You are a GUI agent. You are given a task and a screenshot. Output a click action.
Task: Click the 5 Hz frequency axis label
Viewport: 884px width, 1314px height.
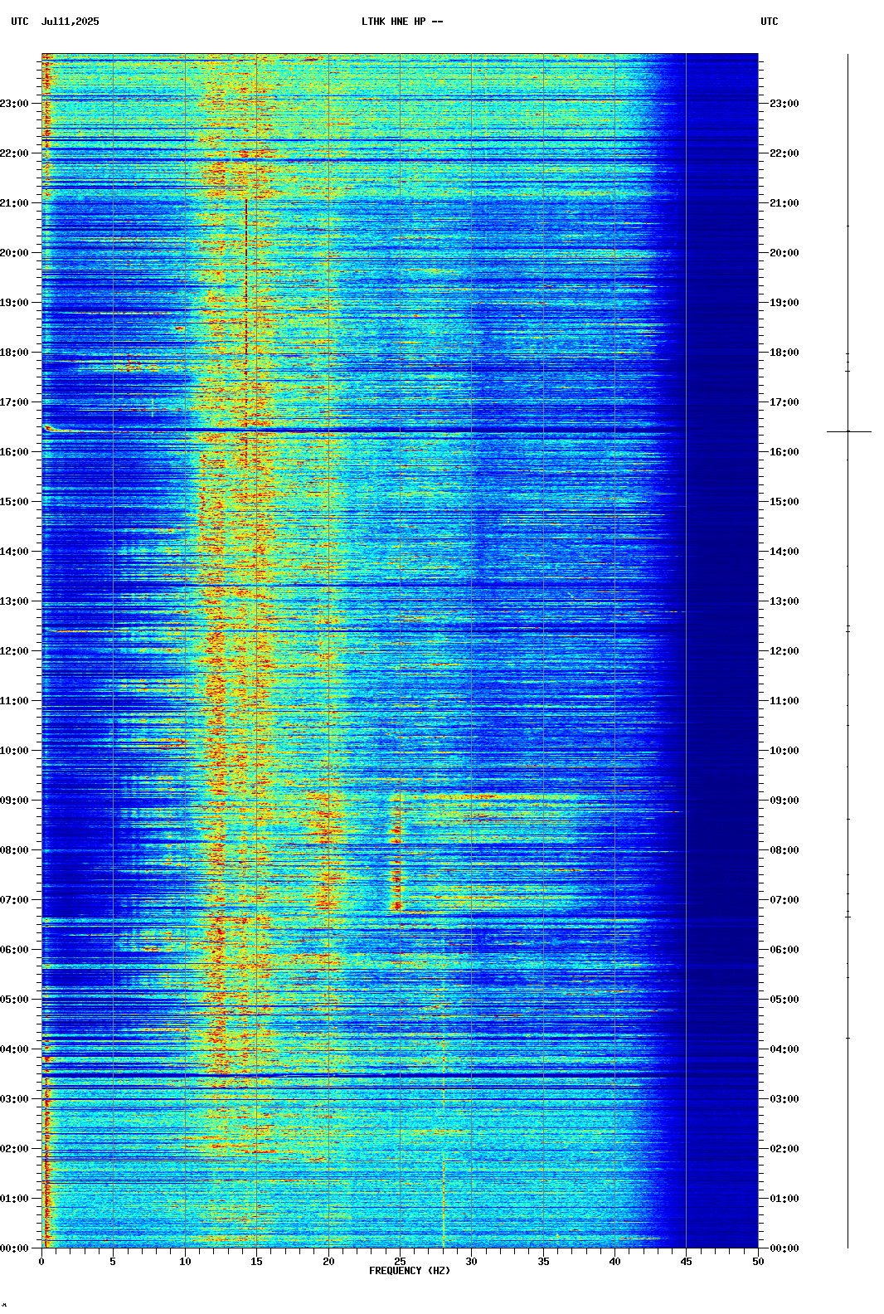(x=113, y=1262)
